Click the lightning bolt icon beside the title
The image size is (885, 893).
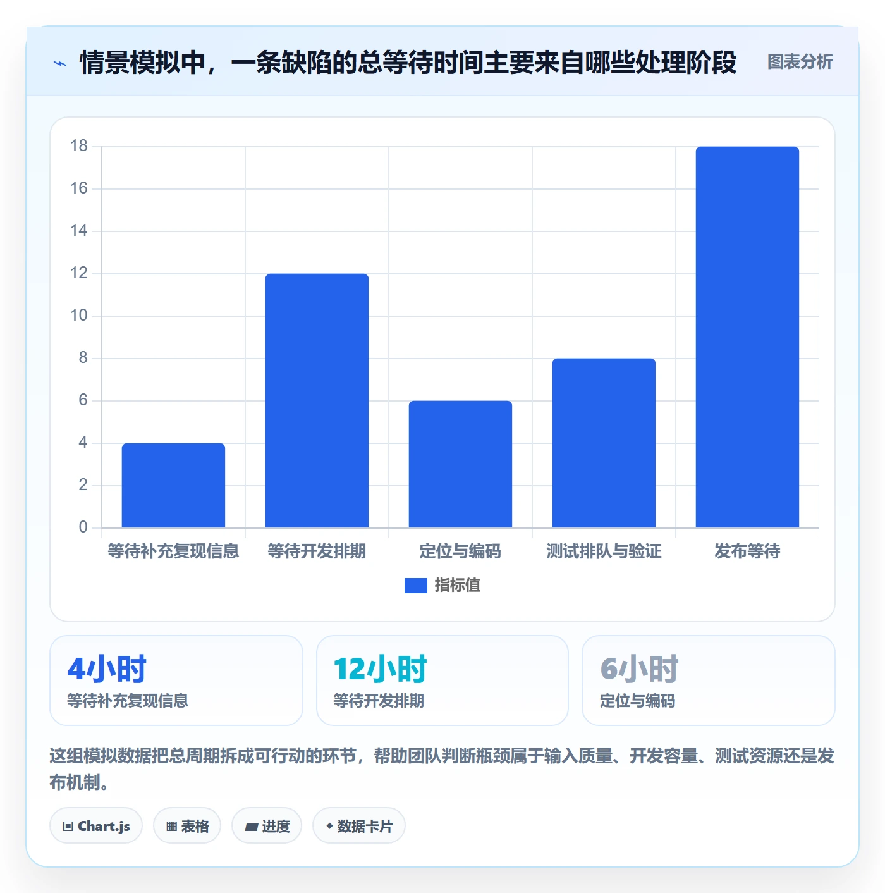[x=60, y=63]
